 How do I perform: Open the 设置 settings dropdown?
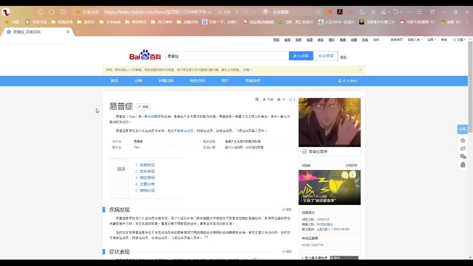pos(459,40)
